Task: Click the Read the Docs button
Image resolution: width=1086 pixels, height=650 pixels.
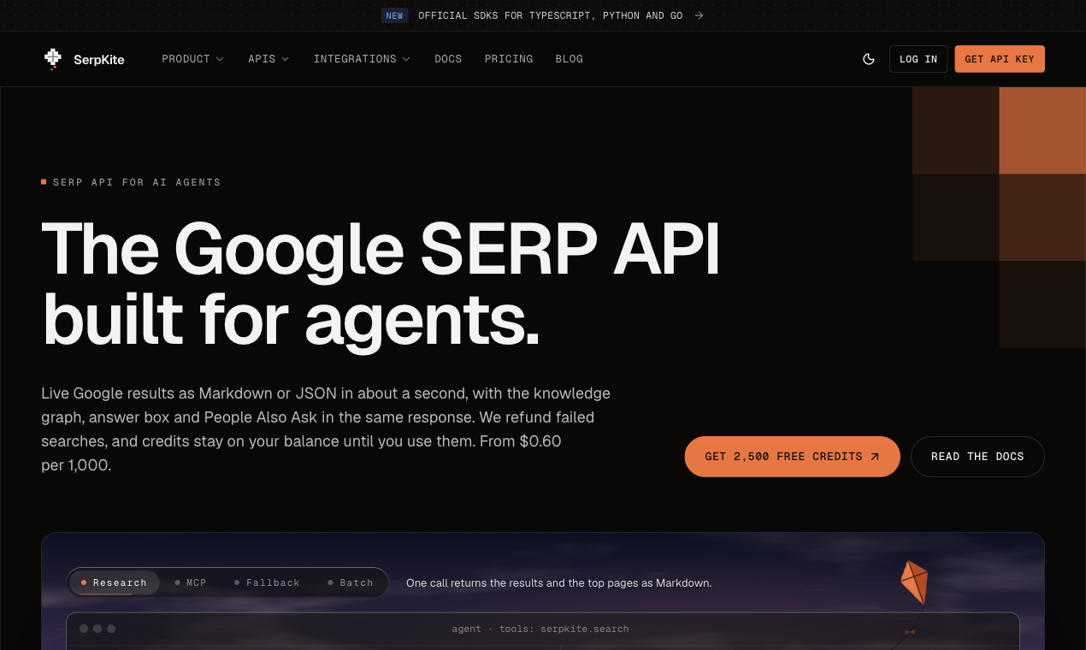Action: point(977,457)
